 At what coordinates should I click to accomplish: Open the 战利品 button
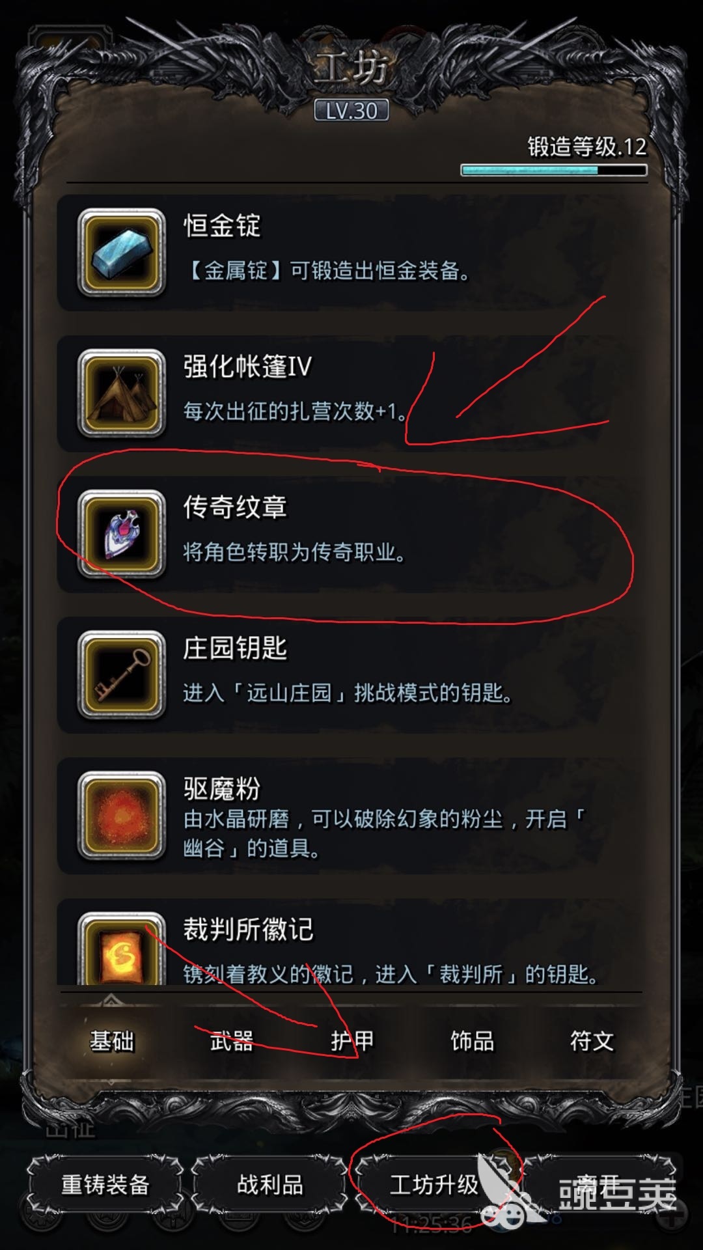click(269, 1184)
